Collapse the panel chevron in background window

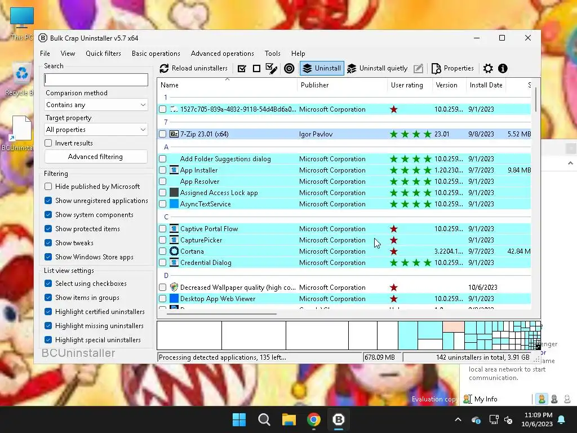[x=570, y=163]
